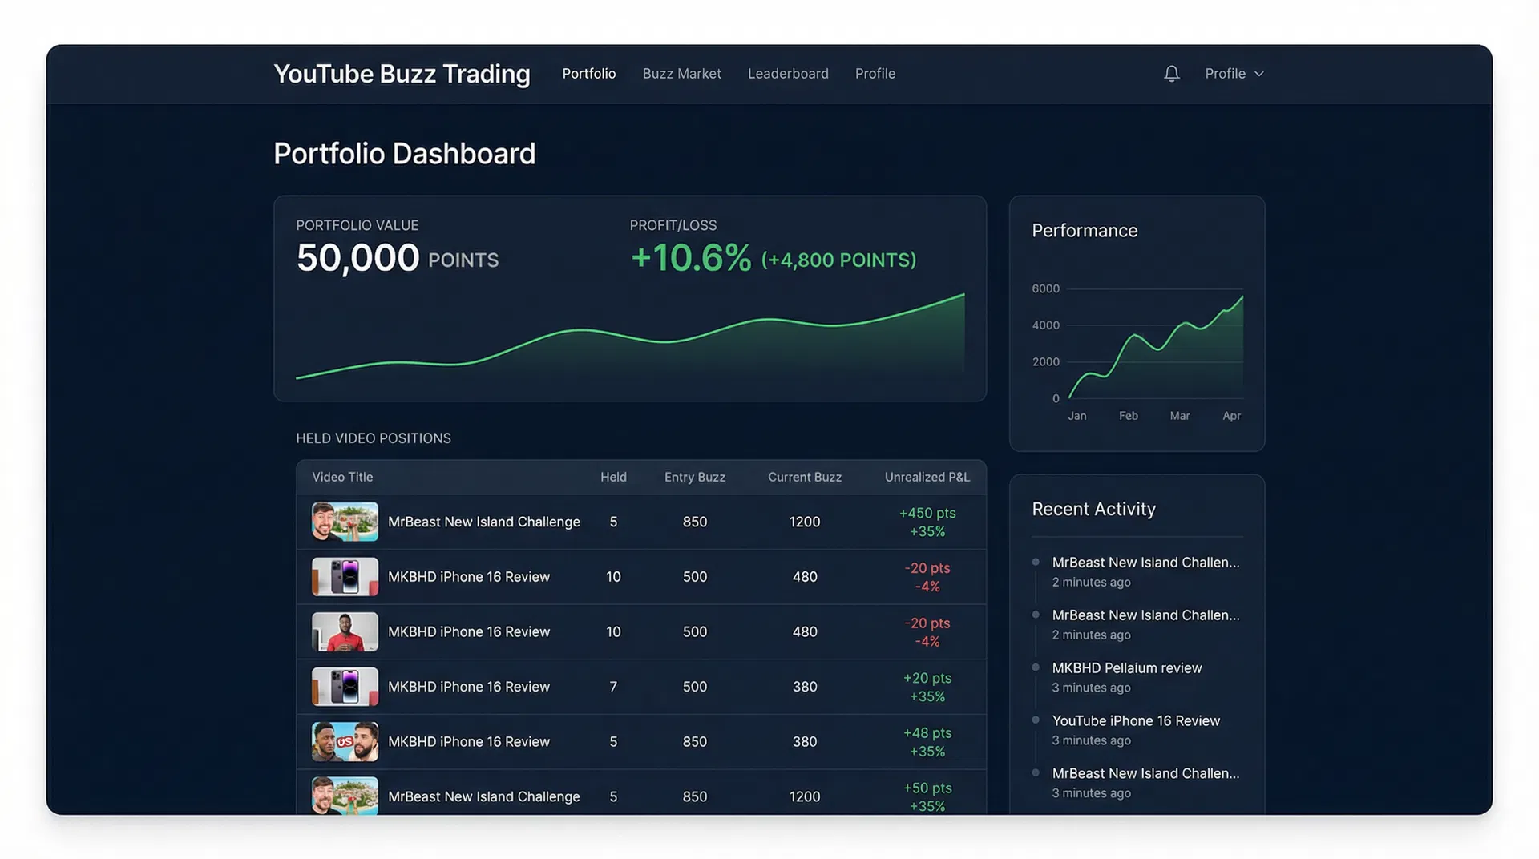The width and height of the screenshot is (1539, 859).
Task: Open thumbnail of the MKBHD position holding 7
Action: click(x=345, y=687)
